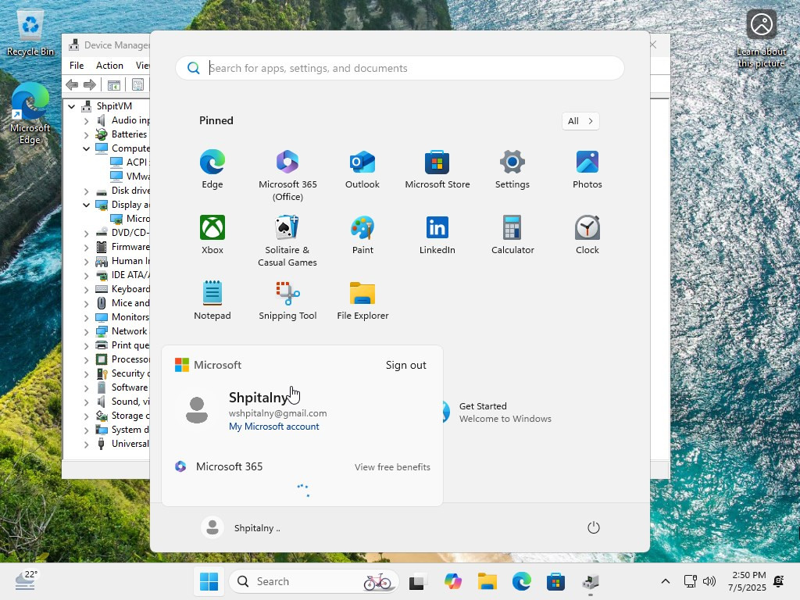The image size is (800, 600).
Task: Open Microsoft Edge from the taskbar
Action: (x=521, y=581)
